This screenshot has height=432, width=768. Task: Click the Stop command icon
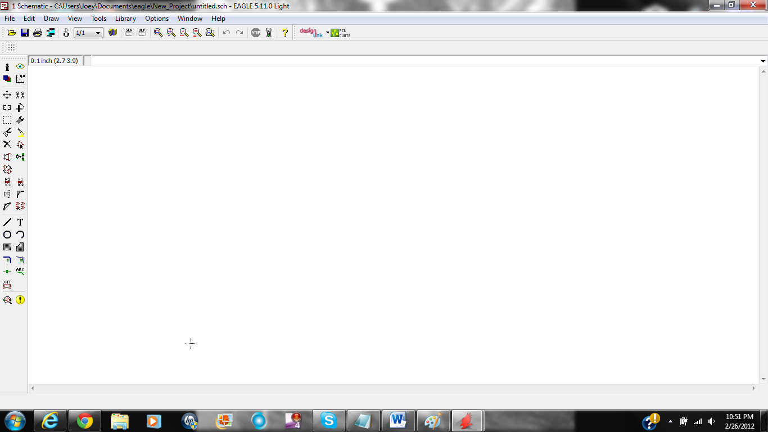pyautogui.click(x=256, y=33)
